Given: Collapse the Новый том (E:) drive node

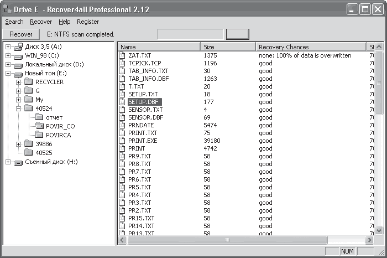Looking at the screenshot, I should click(x=8, y=74).
